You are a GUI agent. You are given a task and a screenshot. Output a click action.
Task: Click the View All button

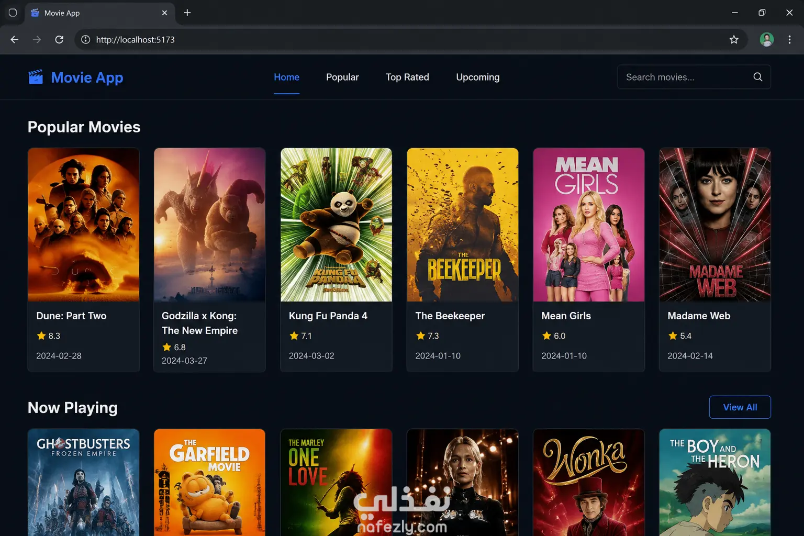pos(740,407)
